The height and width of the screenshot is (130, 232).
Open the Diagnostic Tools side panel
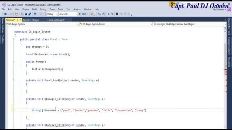click(229, 26)
